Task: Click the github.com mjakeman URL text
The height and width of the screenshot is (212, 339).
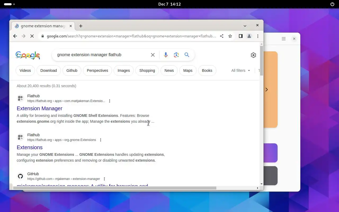Action: point(64,179)
